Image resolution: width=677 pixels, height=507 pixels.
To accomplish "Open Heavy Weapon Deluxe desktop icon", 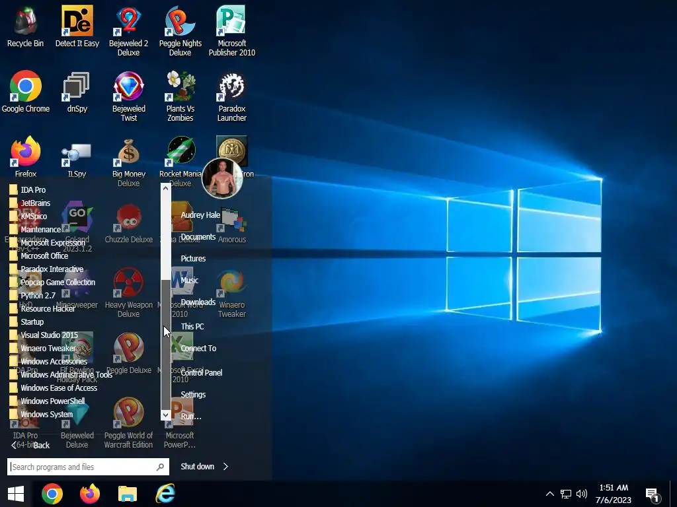I will point(129,292).
